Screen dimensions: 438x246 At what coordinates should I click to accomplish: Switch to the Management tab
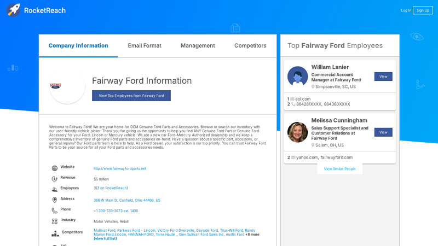tap(198, 45)
